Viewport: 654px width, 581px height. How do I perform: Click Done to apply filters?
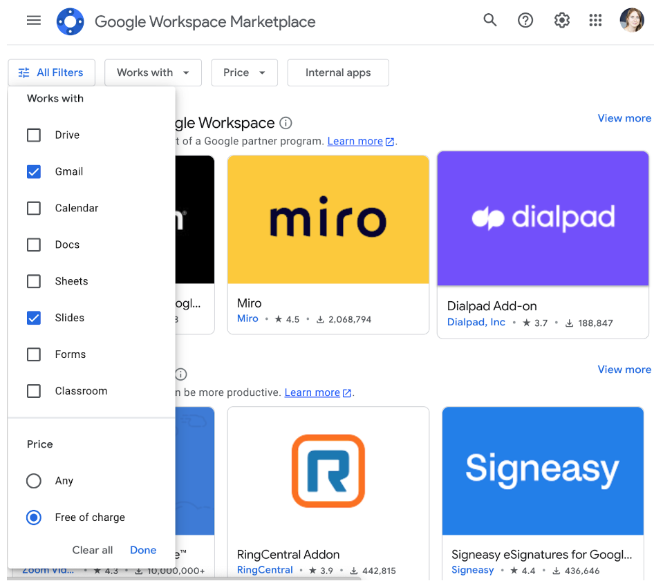(143, 550)
